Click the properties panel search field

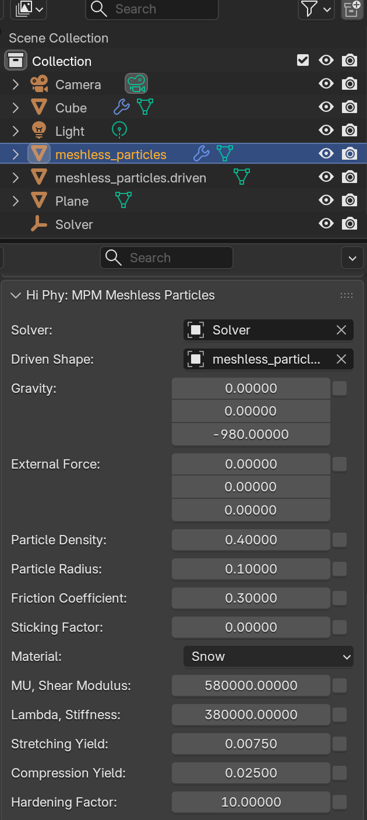167,258
